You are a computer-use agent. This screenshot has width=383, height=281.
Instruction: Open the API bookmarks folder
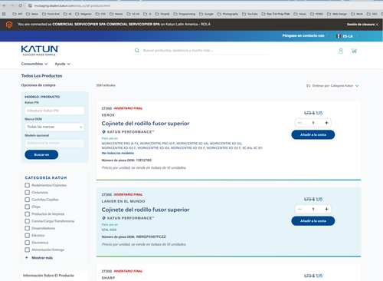18,14
